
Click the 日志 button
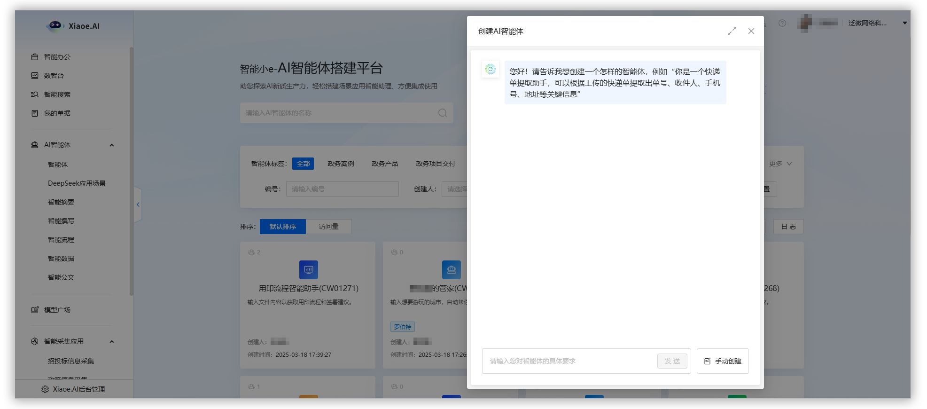pos(788,227)
